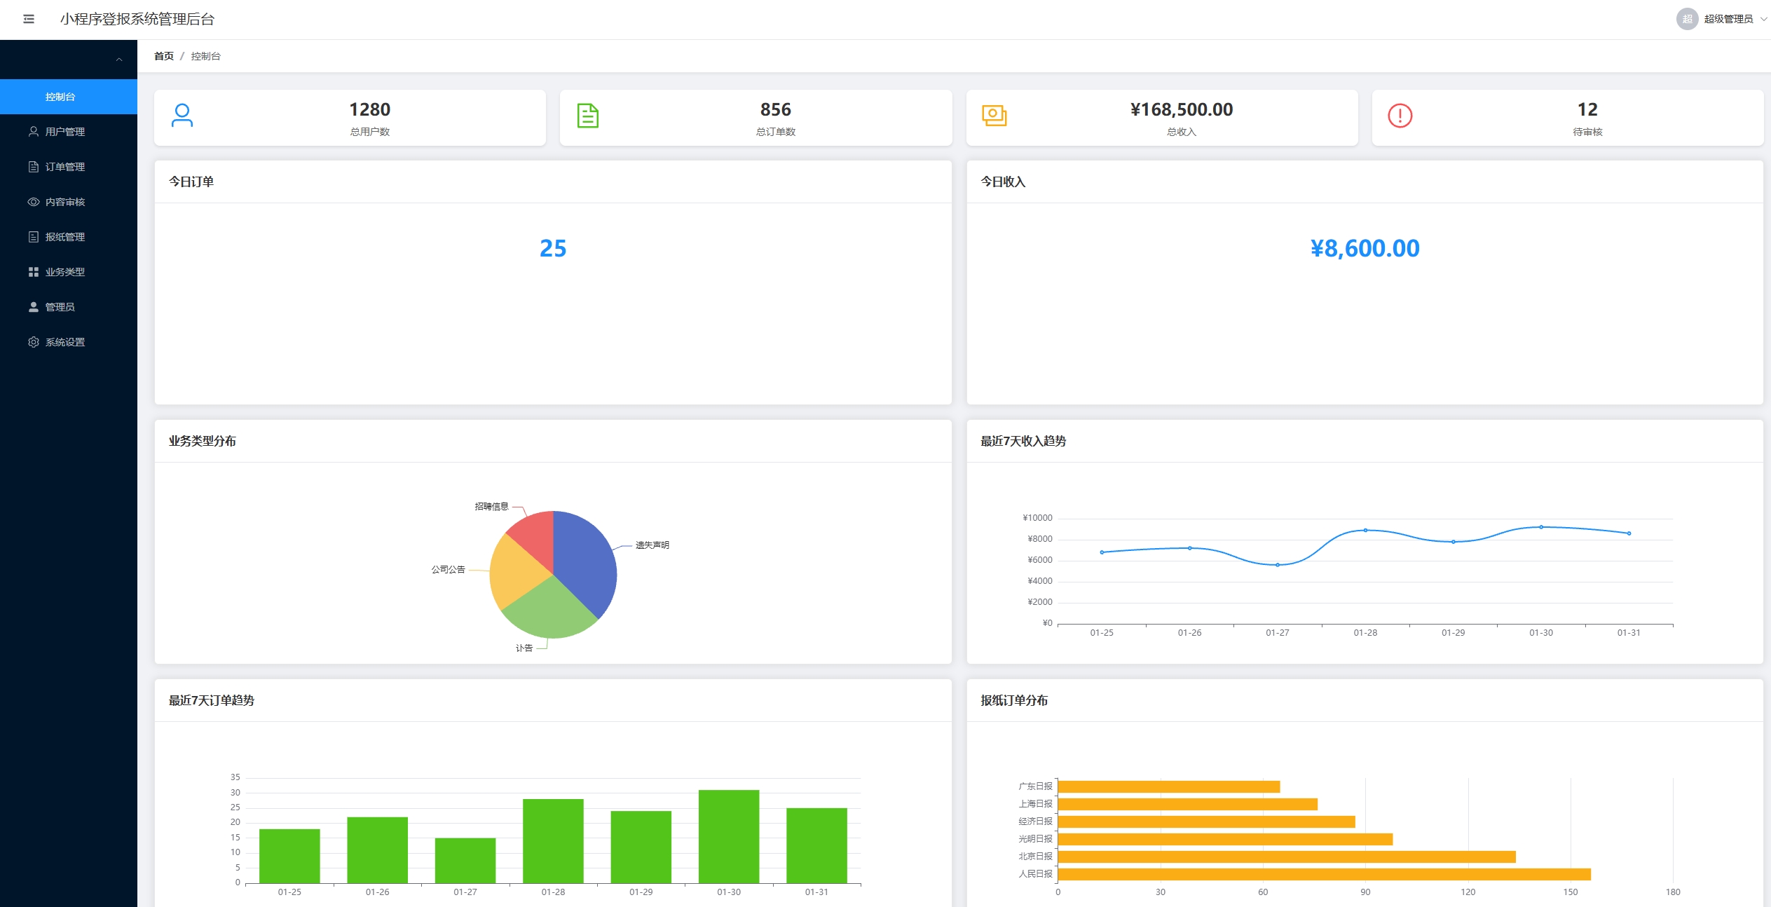The height and width of the screenshot is (907, 1771).
Task: Open the 超级管理员 dropdown arrow
Action: pyautogui.click(x=1763, y=19)
